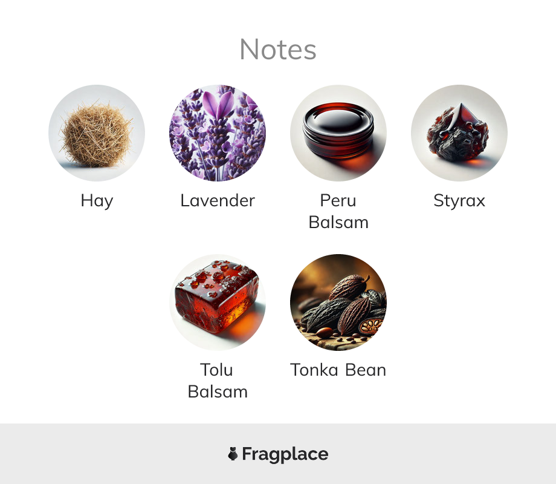The image size is (556, 484).
Task: Click the word Balsam under Peru
Action: point(338,222)
